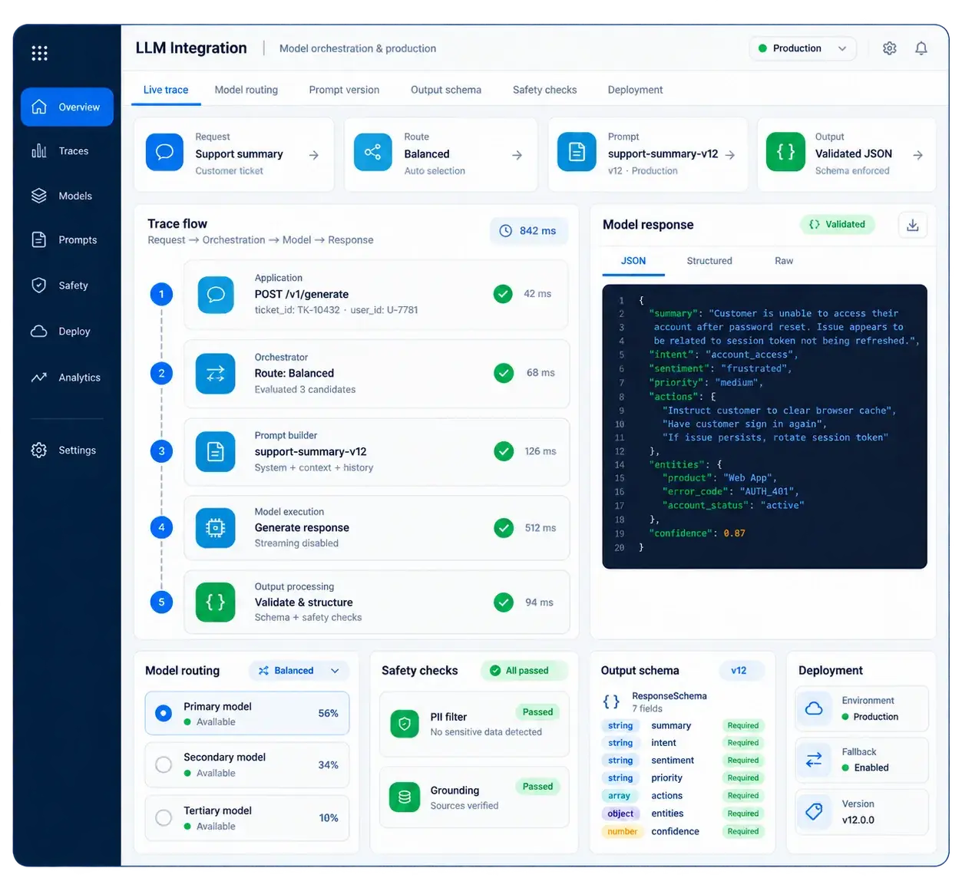Click the JSON code viewer
Screen dimensions: 962x878
point(765,427)
